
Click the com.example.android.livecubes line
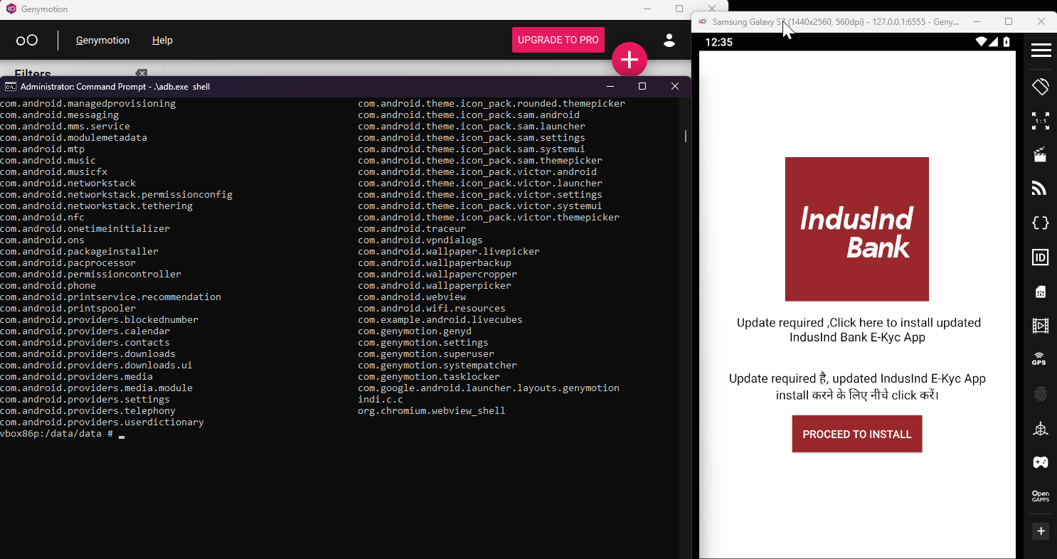tap(440, 320)
